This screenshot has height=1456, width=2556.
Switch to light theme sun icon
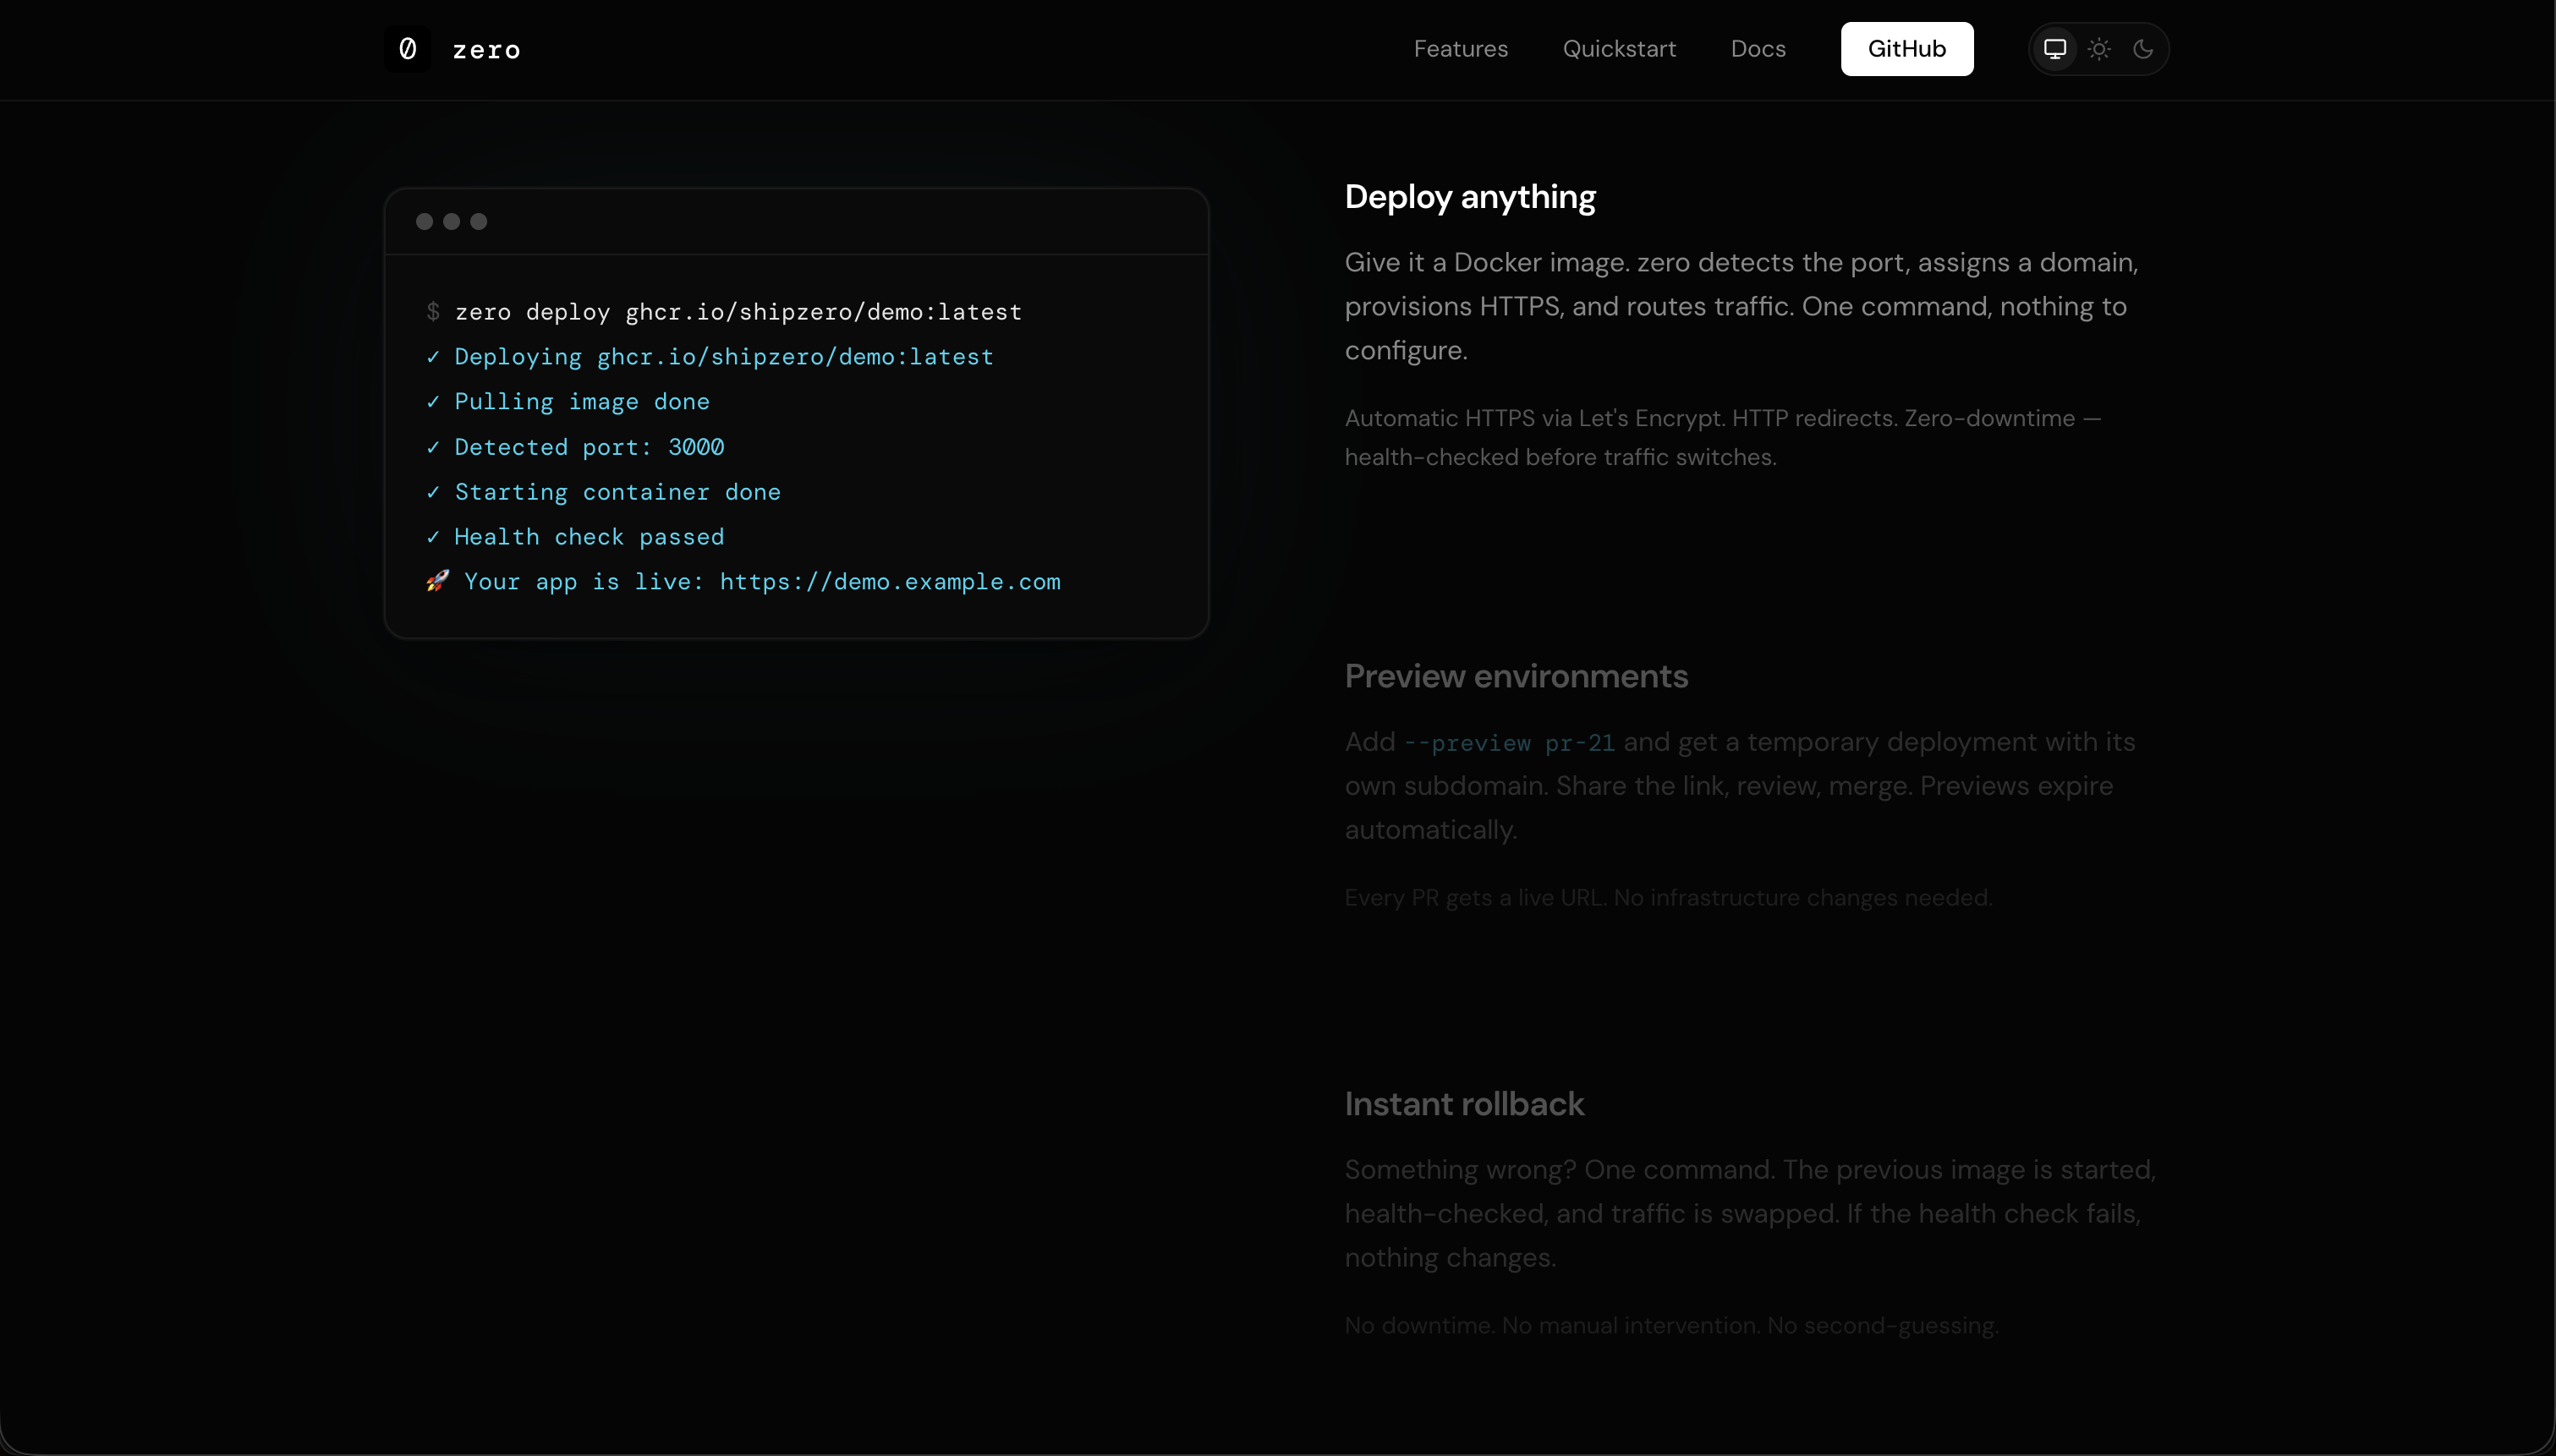[x=2099, y=49]
